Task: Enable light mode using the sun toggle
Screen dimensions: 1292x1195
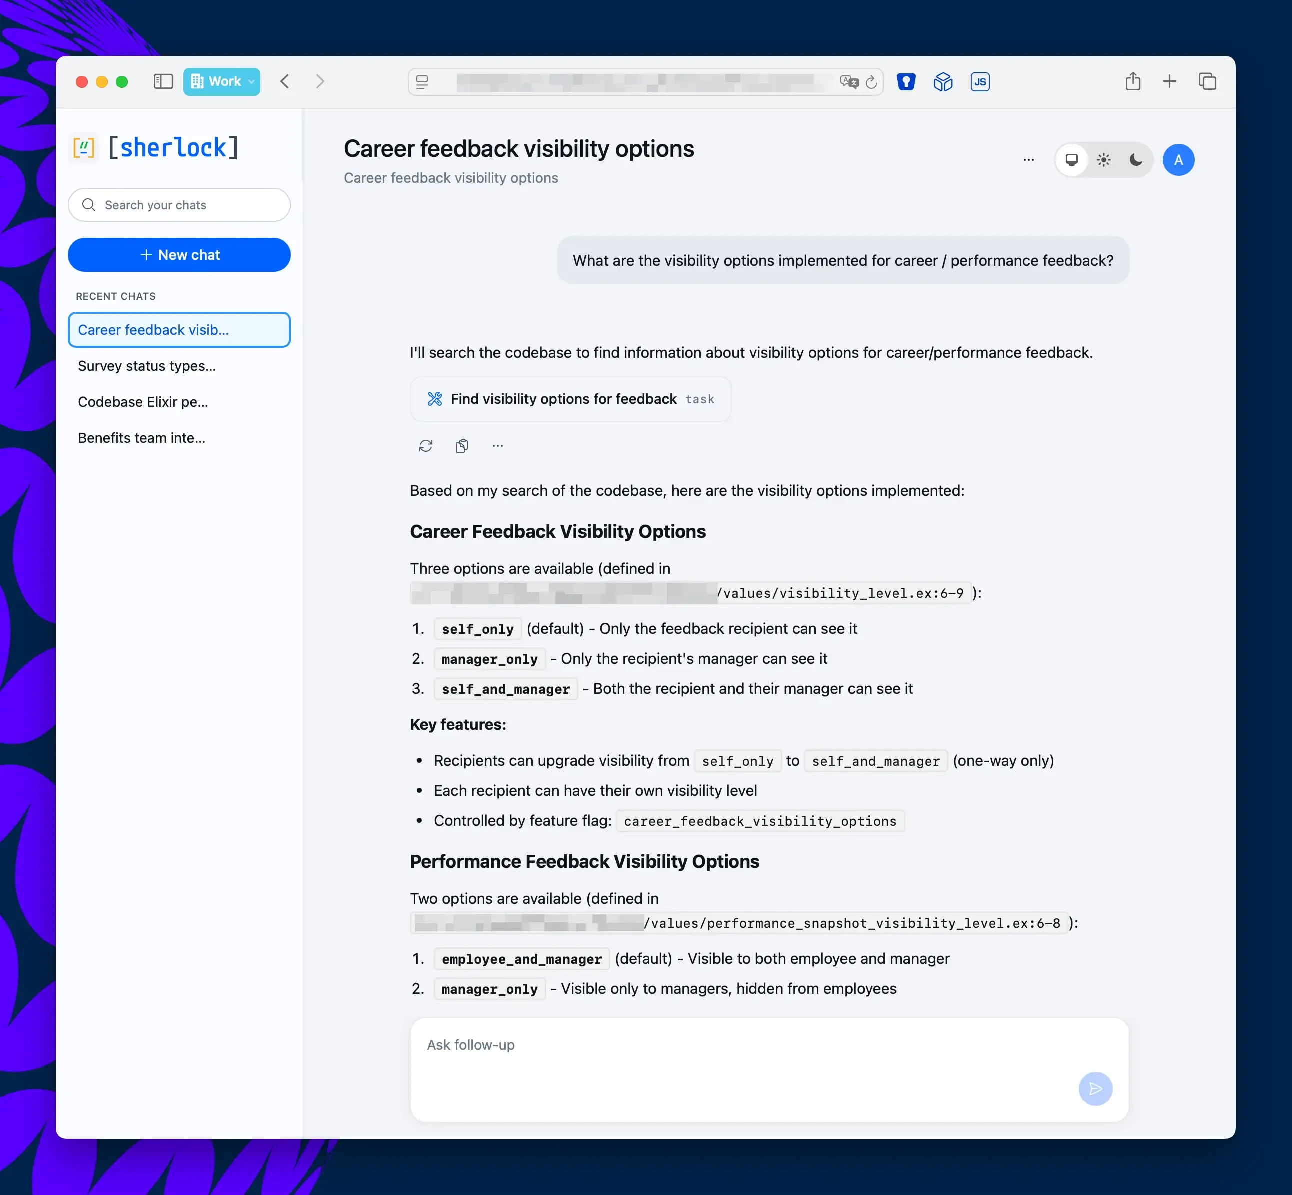Action: coord(1104,159)
